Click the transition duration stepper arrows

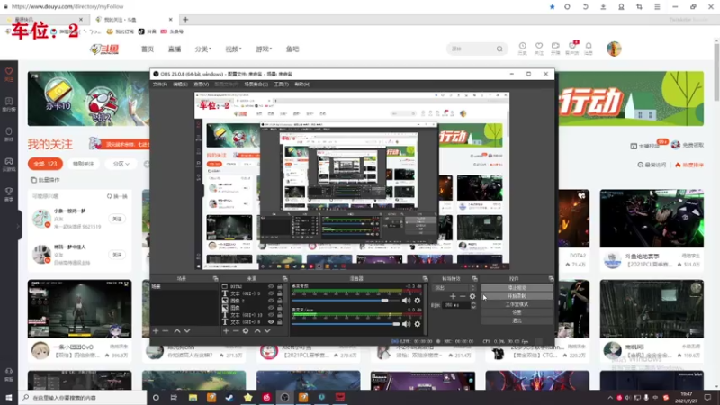473,305
